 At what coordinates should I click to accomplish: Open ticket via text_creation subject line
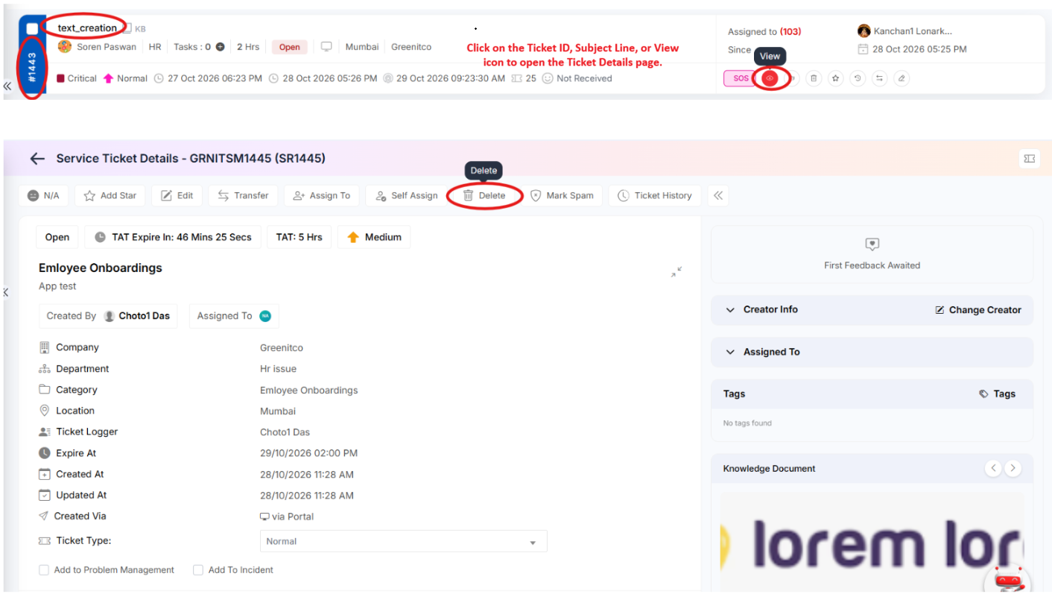87,28
